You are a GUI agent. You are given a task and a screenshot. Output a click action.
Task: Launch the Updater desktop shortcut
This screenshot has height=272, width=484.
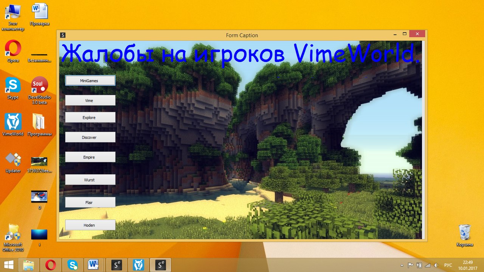[13, 162]
